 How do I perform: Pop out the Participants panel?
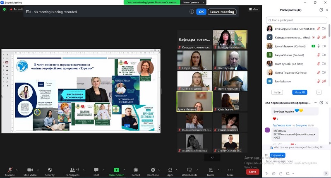coord(321,10)
